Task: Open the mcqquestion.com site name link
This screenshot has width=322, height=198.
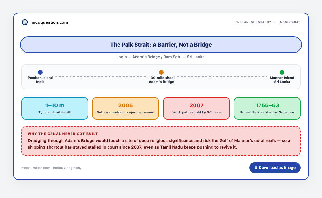Action: (50, 22)
